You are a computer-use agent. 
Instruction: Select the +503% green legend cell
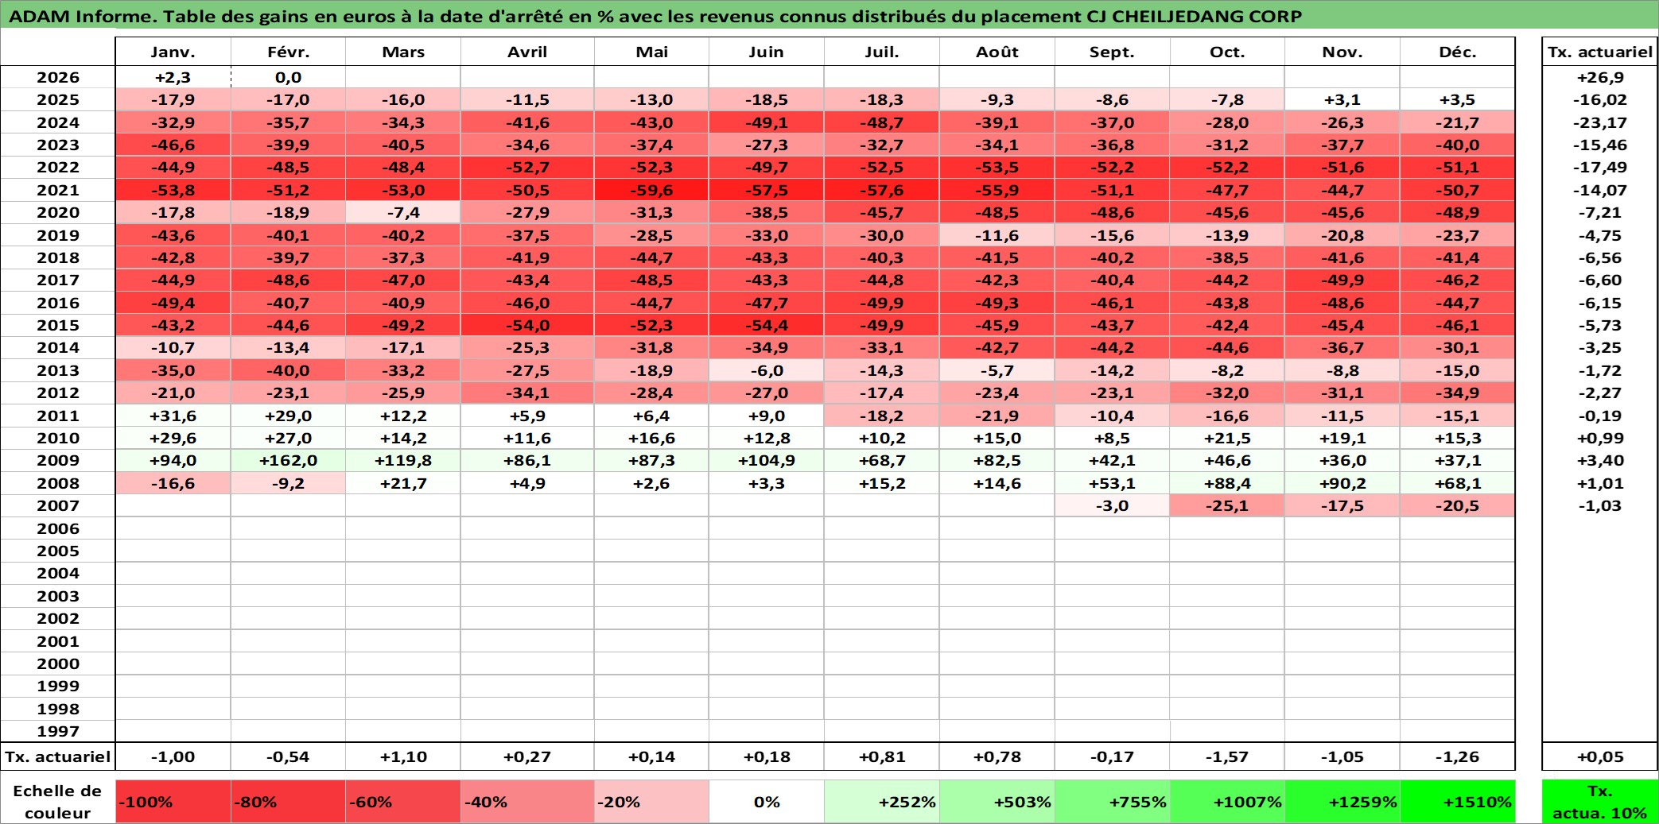click(997, 802)
